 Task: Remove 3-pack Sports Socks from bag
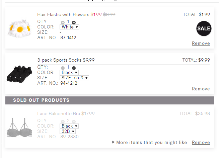pos(201,89)
